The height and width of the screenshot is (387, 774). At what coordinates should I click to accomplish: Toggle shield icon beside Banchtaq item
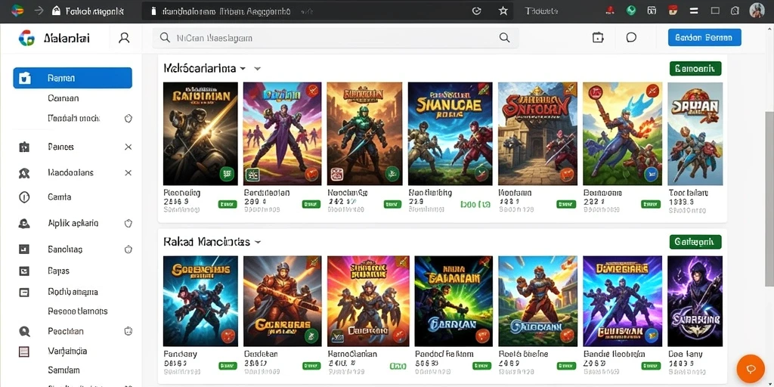[128, 249]
